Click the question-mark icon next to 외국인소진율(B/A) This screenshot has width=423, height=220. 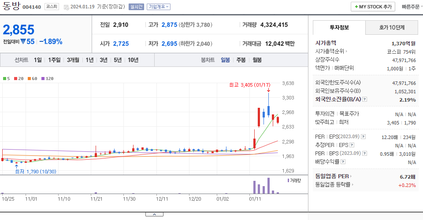[364, 99]
